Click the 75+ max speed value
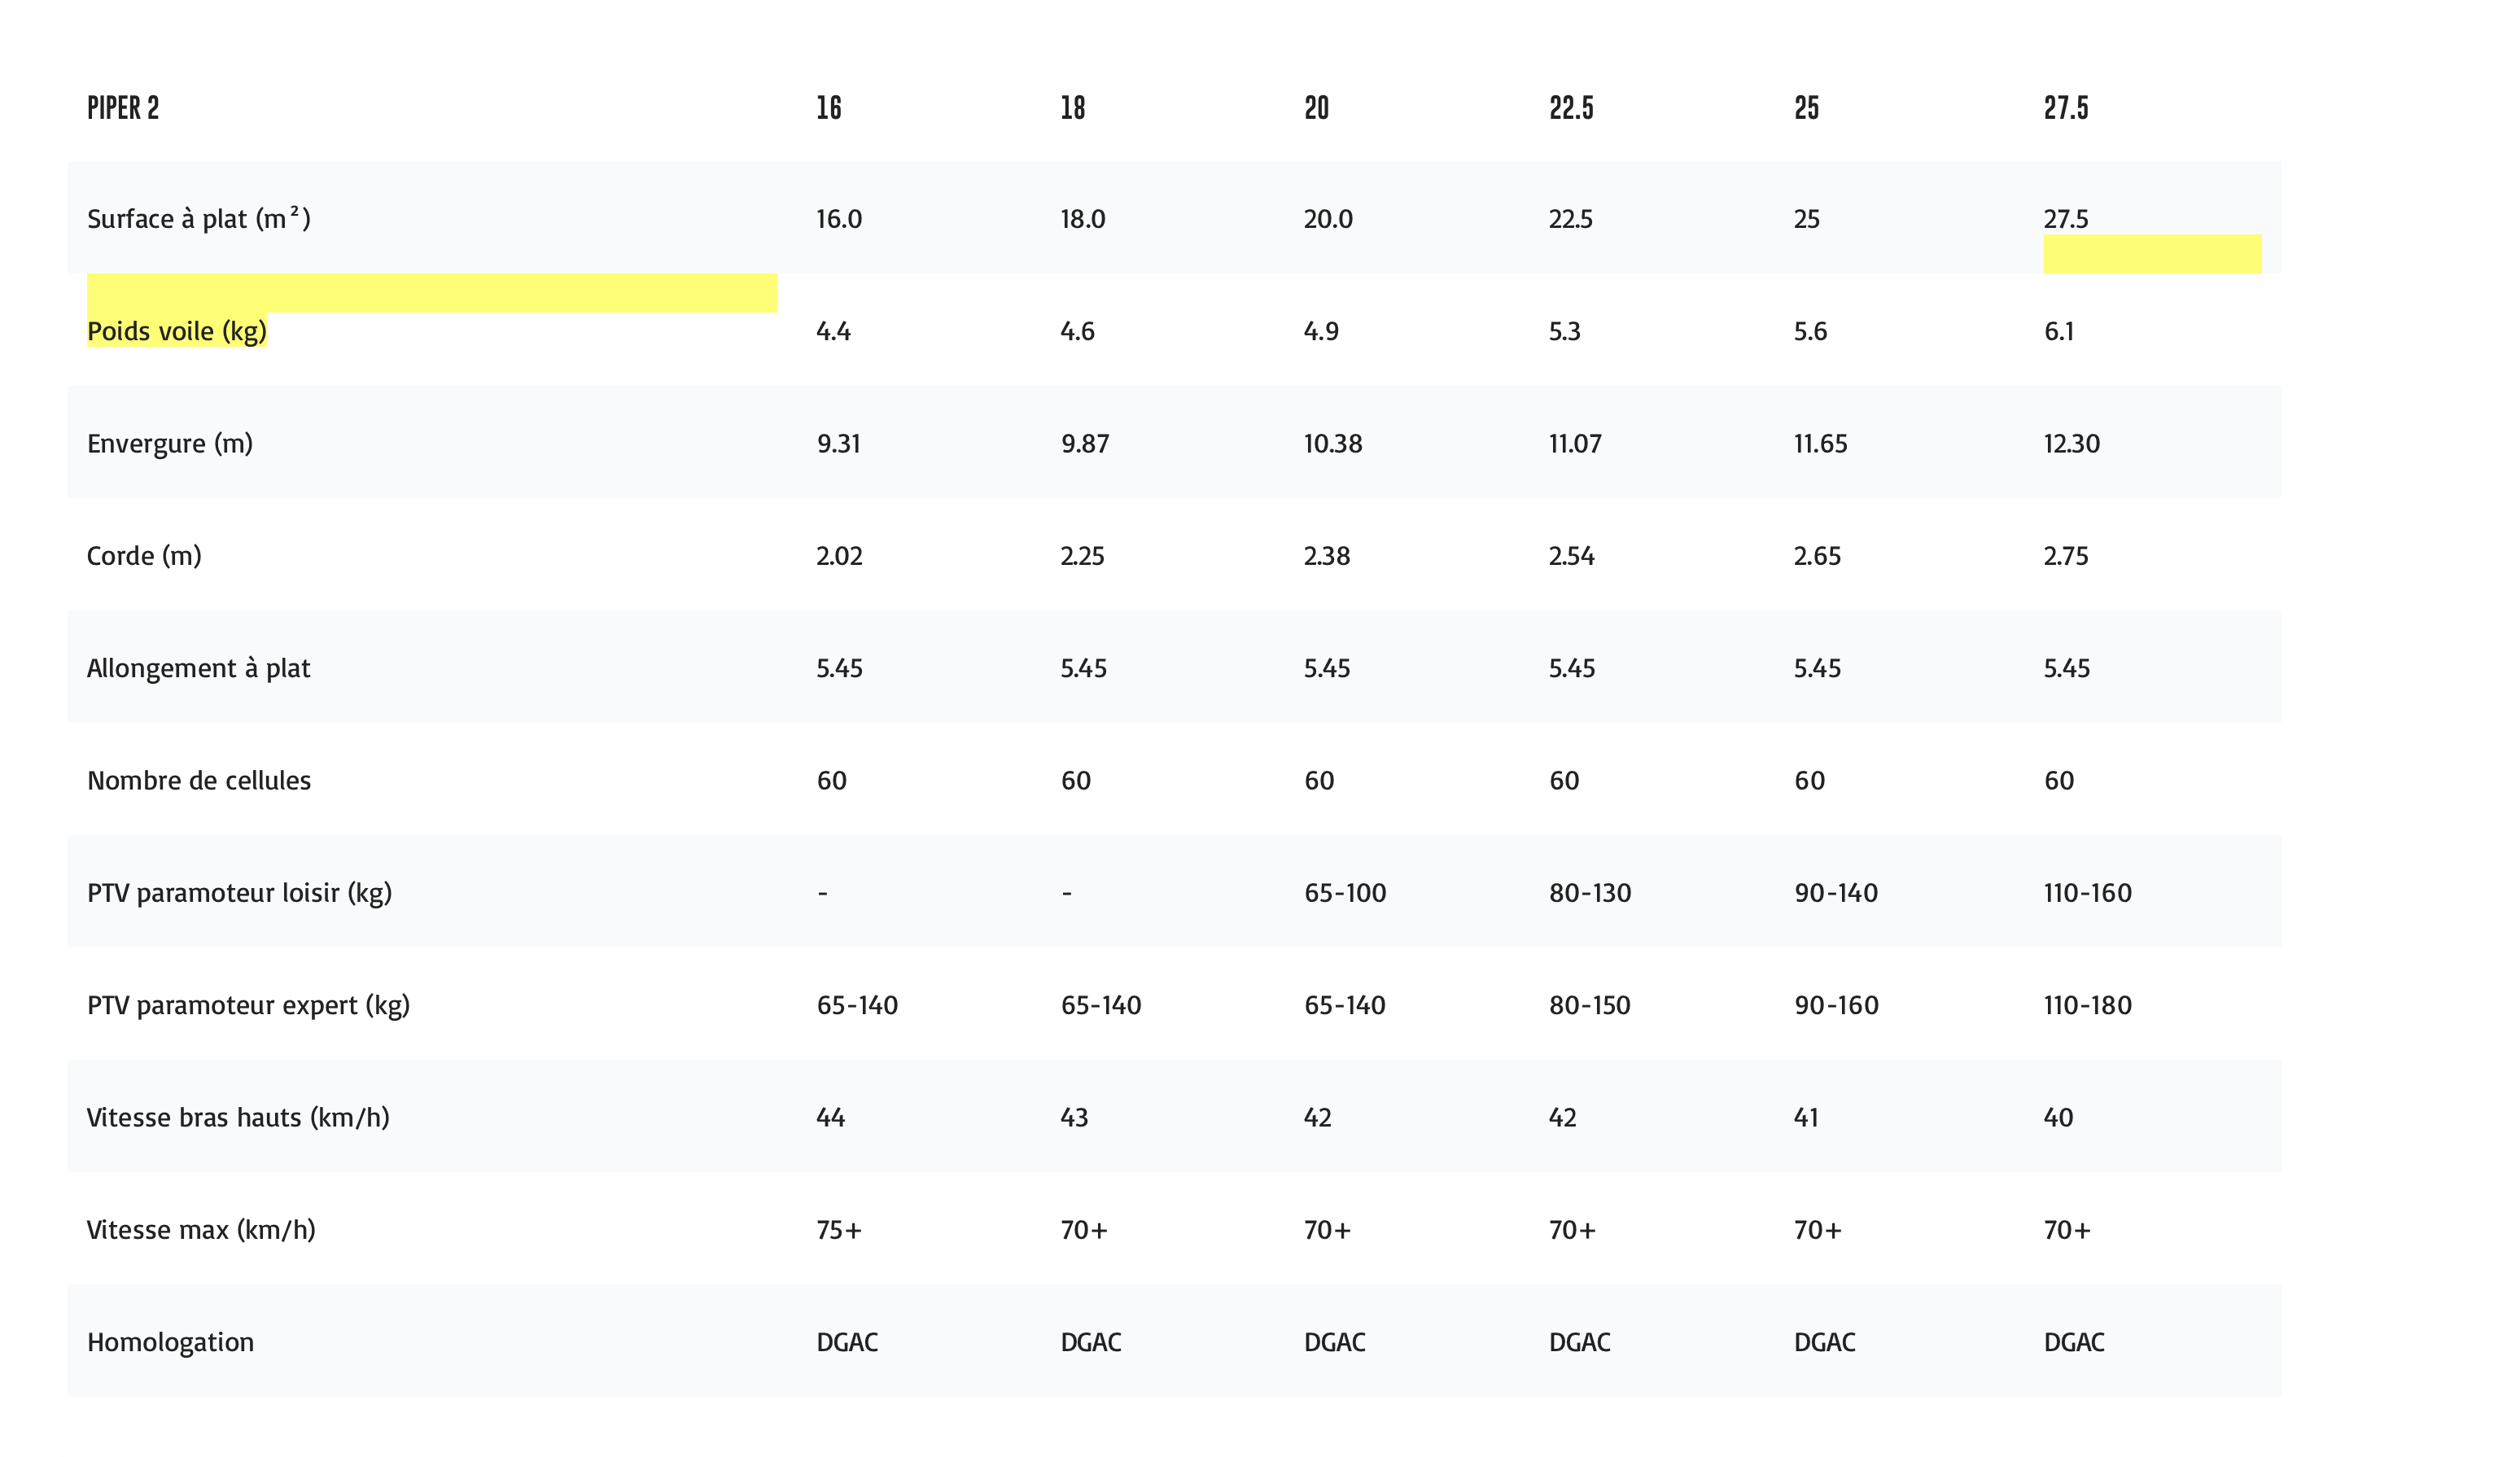Image resolution: width=2520 pixels, height=1457 pixels. [838, 1230]
